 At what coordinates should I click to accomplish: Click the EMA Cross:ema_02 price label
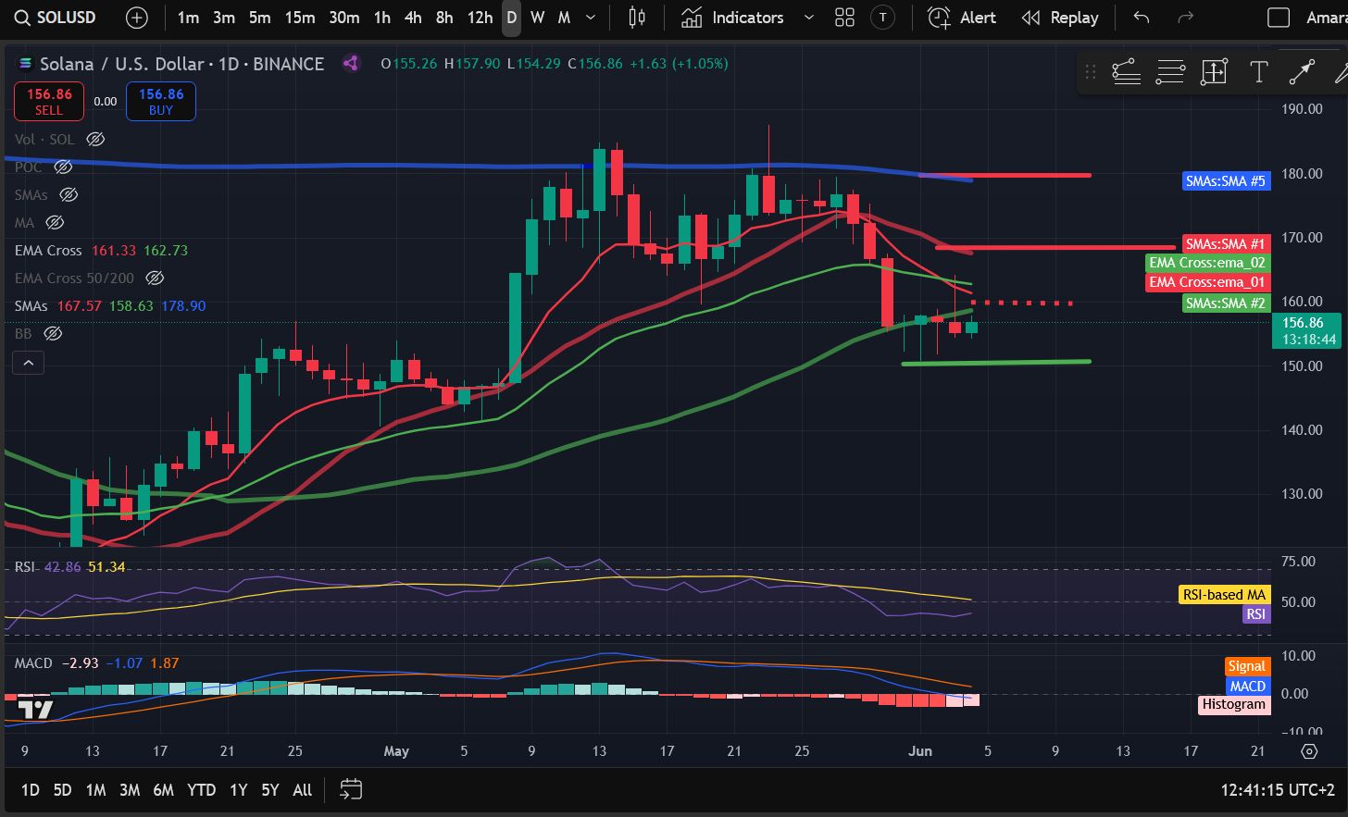click(1207, 263)
